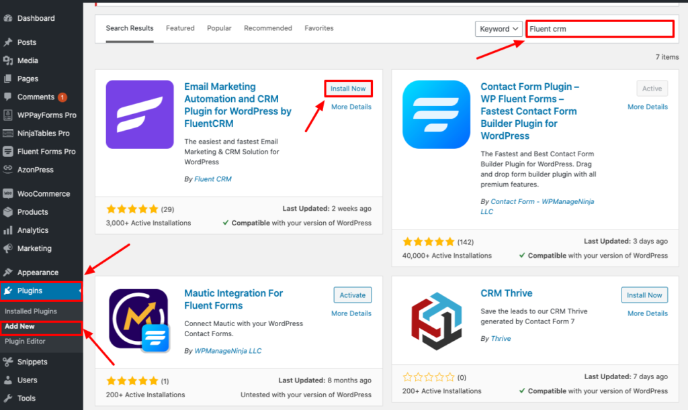Click the Products box icon

(x=8, y=212)
